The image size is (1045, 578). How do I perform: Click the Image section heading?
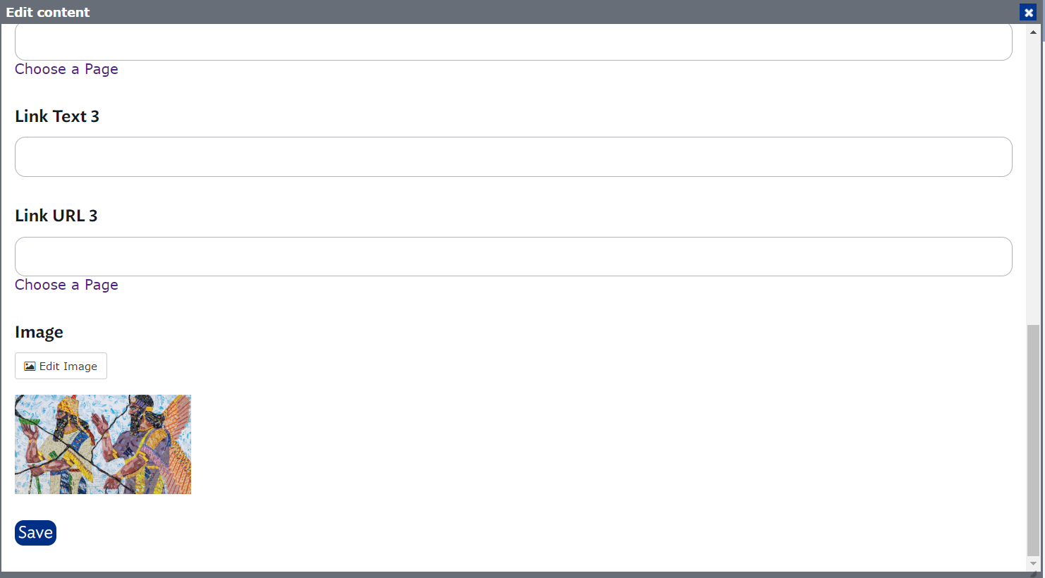[x=39, y=332]
